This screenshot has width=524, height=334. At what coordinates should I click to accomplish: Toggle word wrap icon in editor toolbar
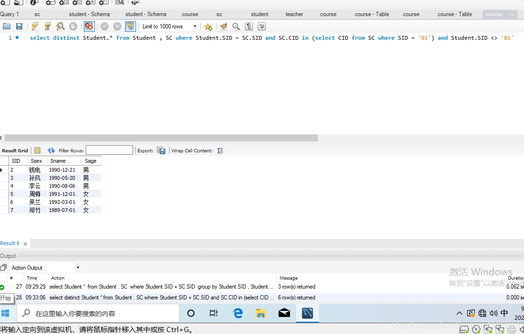262,26
